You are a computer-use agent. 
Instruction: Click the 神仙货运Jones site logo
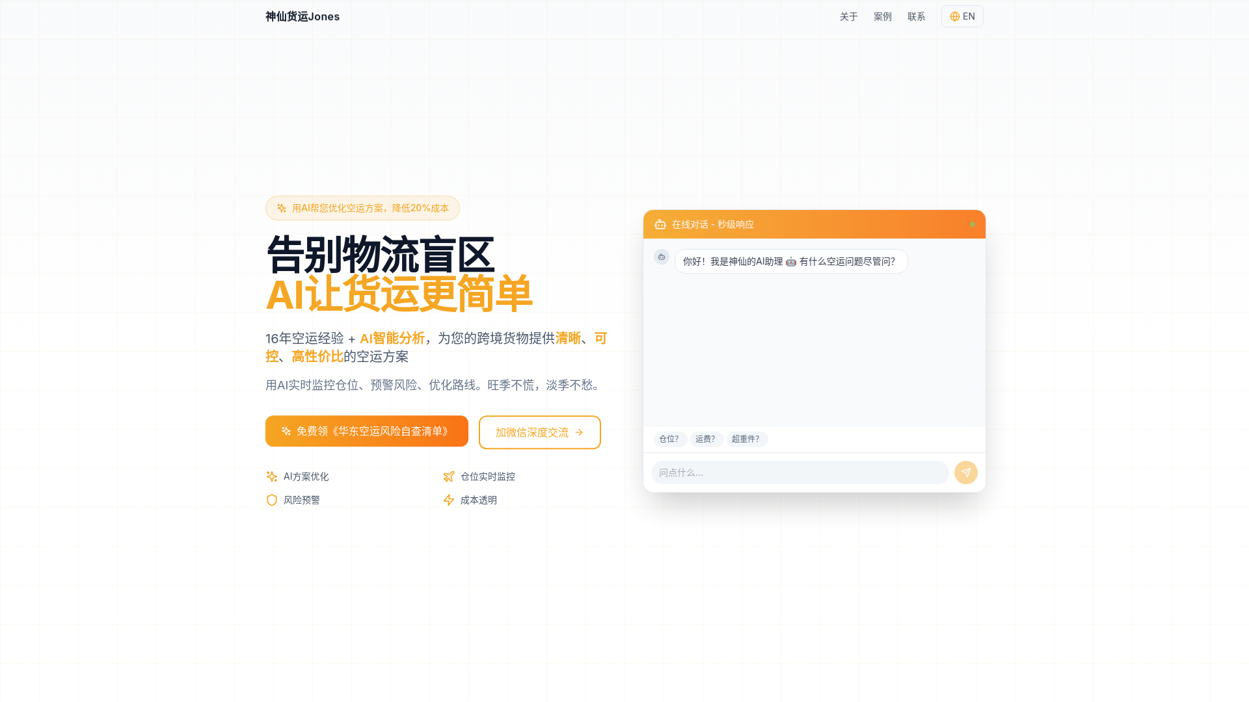click(x=302, y=16)
